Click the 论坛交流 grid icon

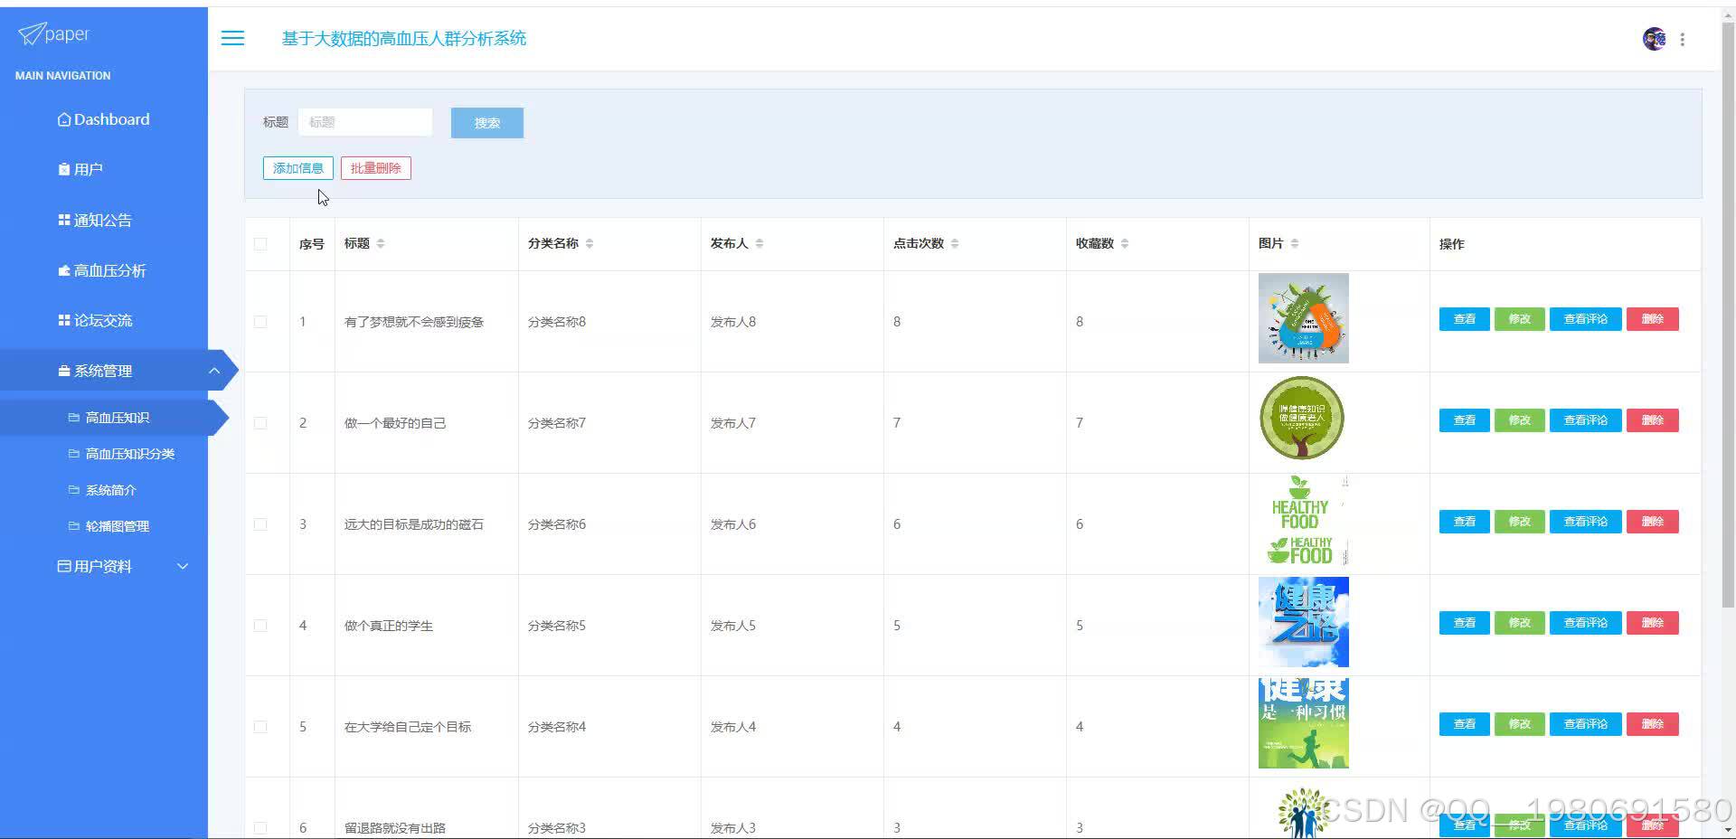63,320
